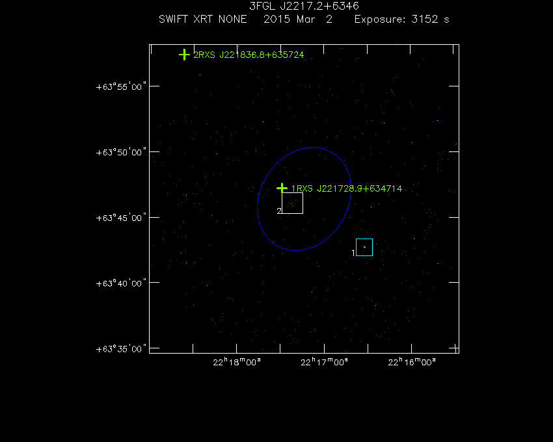Select the cyan source box labeled 1
The height and width of the screenshot is (442, 553).
click(364, 247)
